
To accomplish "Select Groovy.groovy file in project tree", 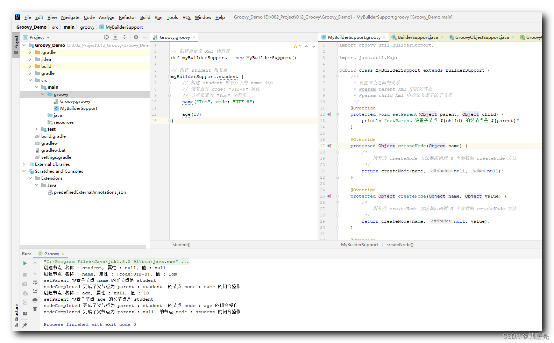I will pyautogui.click(x=75, y=101).
